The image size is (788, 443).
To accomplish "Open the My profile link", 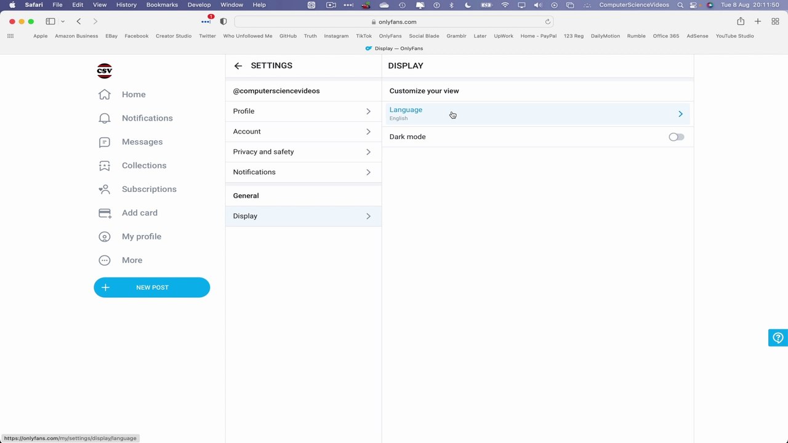I will (x=142, y=237).
